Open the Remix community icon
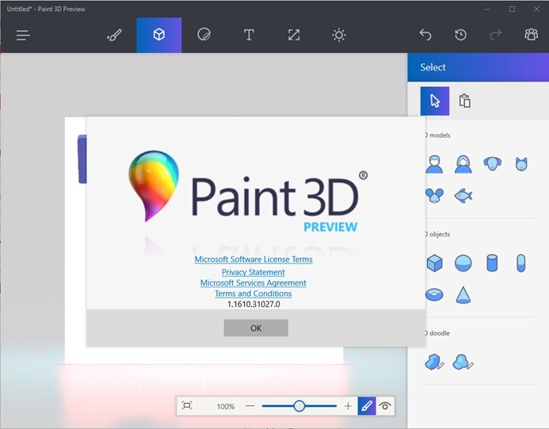Image resolution: width=549 pixels, height=429 pixels. click(530, 35)
